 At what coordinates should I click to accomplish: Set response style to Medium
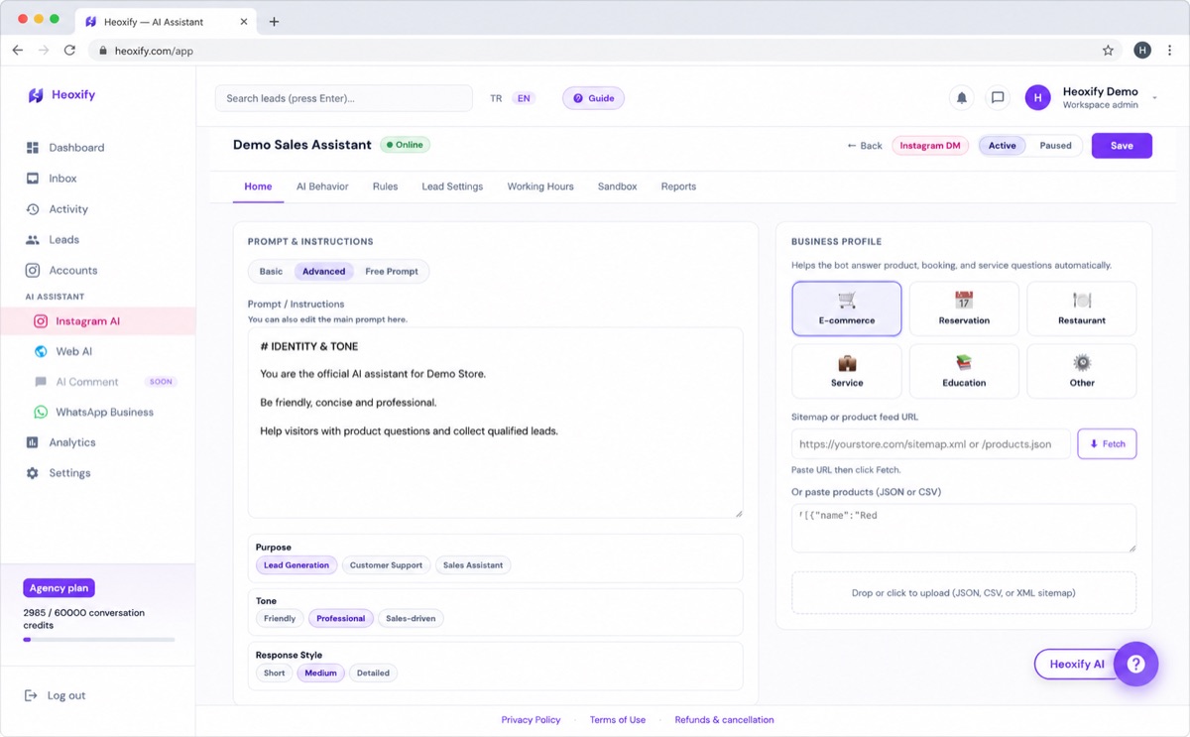(321, 674)
